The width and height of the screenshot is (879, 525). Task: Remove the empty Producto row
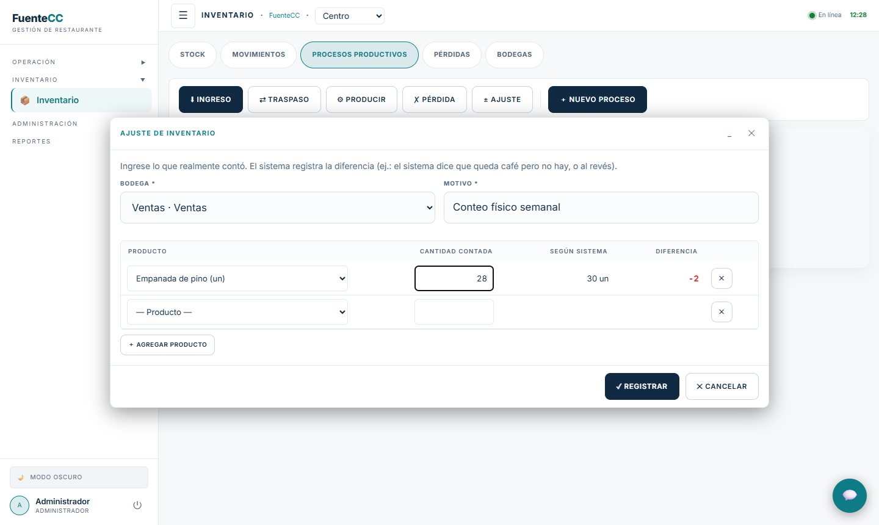pyautogui.click(x=722, y=312)
